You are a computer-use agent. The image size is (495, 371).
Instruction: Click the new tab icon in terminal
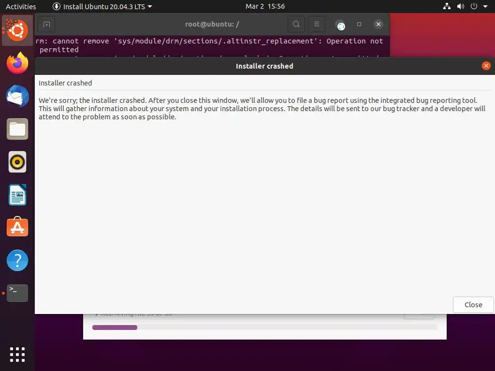(x=46, y=24)
